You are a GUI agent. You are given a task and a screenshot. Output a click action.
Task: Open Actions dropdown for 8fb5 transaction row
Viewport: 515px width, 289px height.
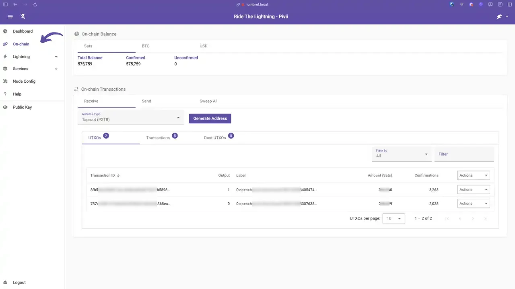[474, 189]
